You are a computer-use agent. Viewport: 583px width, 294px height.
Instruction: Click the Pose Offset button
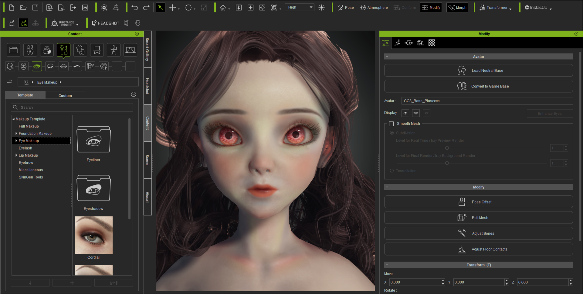coord(479,202)
